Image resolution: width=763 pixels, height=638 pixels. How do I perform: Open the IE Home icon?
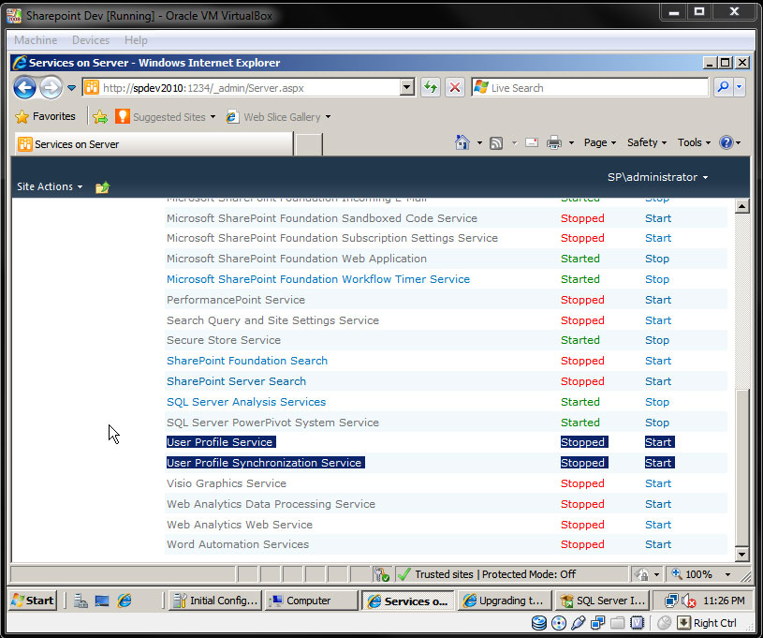tap(462, 142)
